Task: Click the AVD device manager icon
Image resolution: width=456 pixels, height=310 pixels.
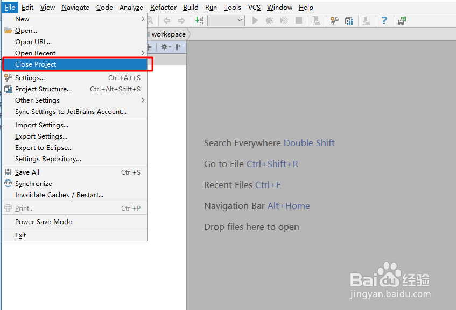Action: [x=317, y=20]
